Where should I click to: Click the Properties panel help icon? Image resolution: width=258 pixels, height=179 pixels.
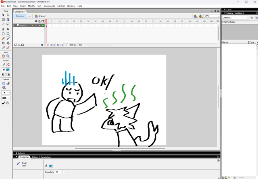pyautogui.click(x=218, y=160)
